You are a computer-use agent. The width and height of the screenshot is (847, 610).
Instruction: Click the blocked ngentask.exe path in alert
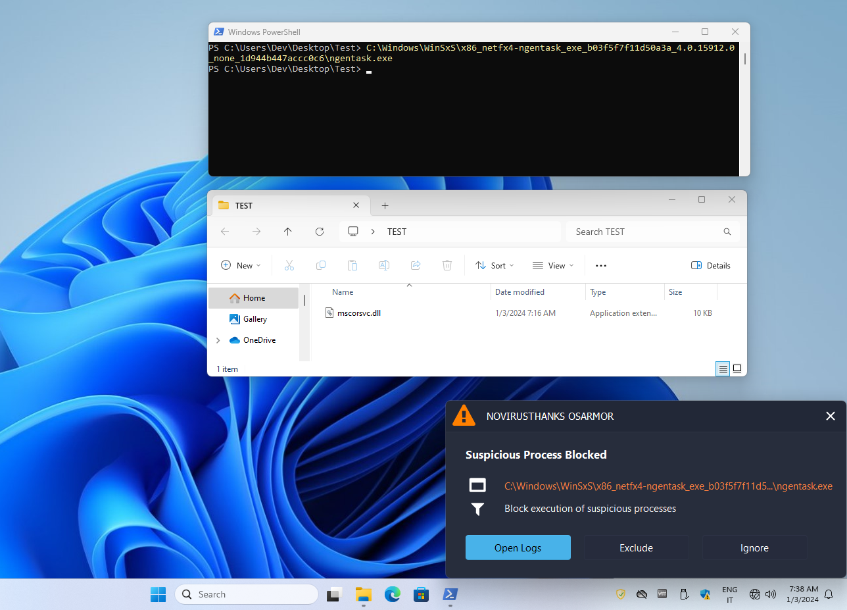pyautogui.click(x=668, y=486)
